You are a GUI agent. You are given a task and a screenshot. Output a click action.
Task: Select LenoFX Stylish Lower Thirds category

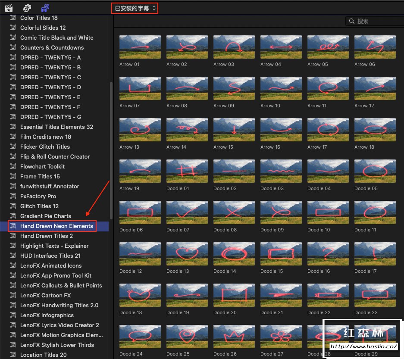click(x=57, y=345)
